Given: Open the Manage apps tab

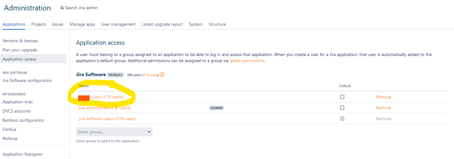Looking at the screenshot, I should [82, 24].
